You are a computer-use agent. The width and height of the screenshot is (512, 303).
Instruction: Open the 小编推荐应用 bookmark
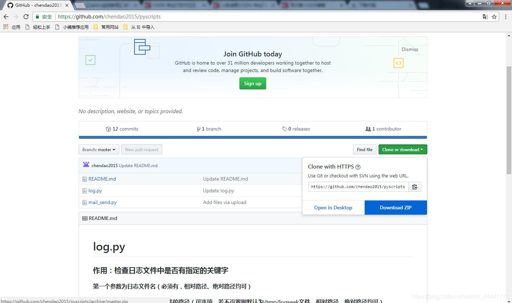(x=72, y=27)
